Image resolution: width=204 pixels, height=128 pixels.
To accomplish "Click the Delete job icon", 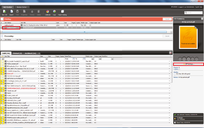I will point(39,12).
